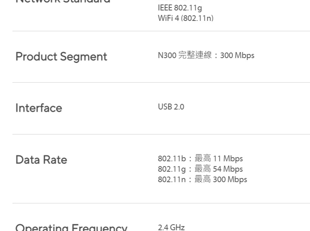Click the 2.4 GHz frequency value

(171, 227)
